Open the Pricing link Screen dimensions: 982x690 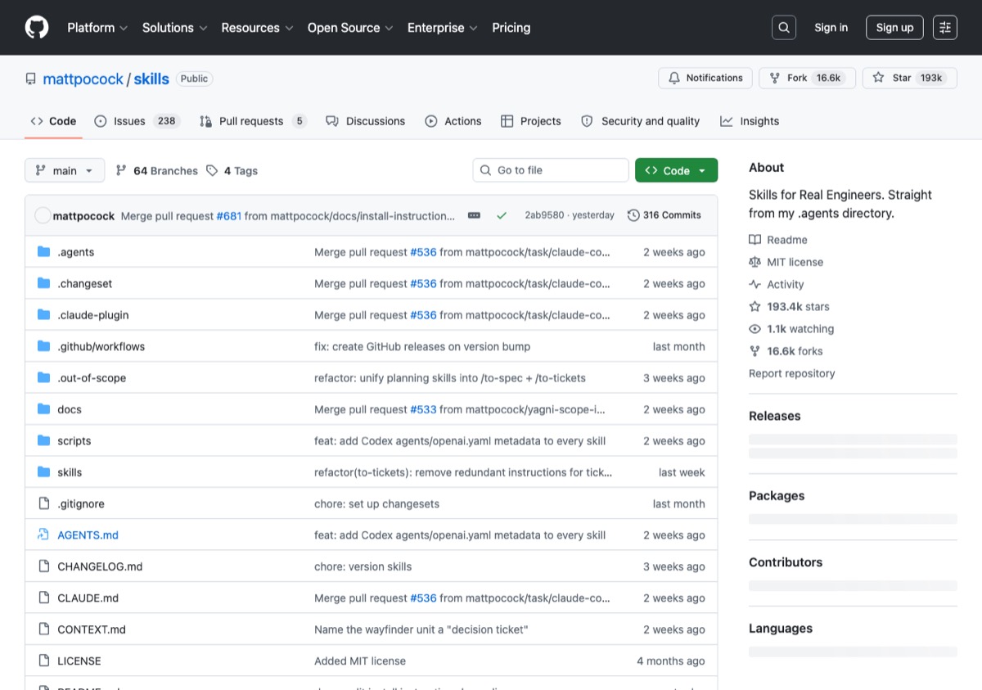coord(511,28)
